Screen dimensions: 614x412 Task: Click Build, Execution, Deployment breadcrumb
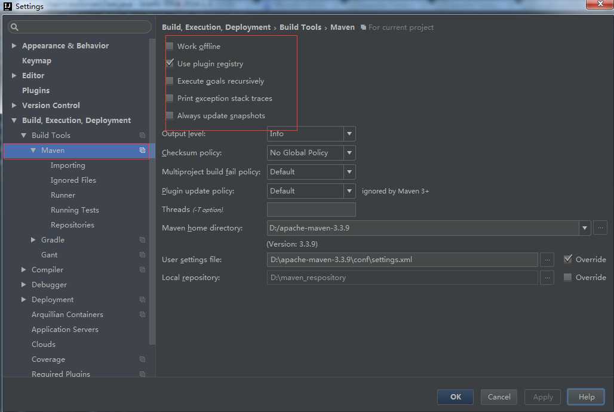(216, 27)
